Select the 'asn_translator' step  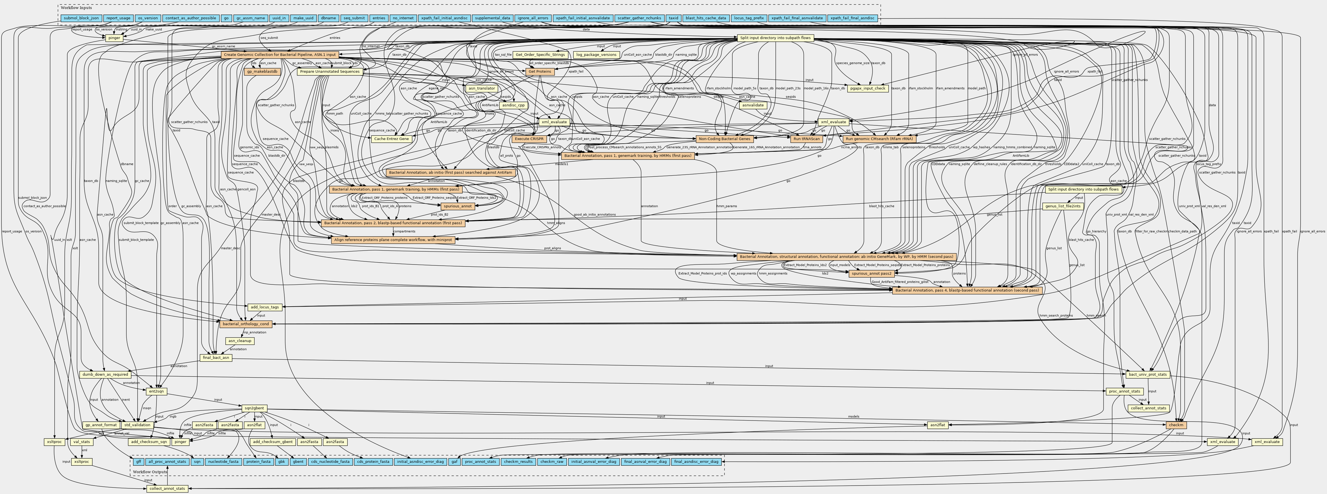(482, 88)
